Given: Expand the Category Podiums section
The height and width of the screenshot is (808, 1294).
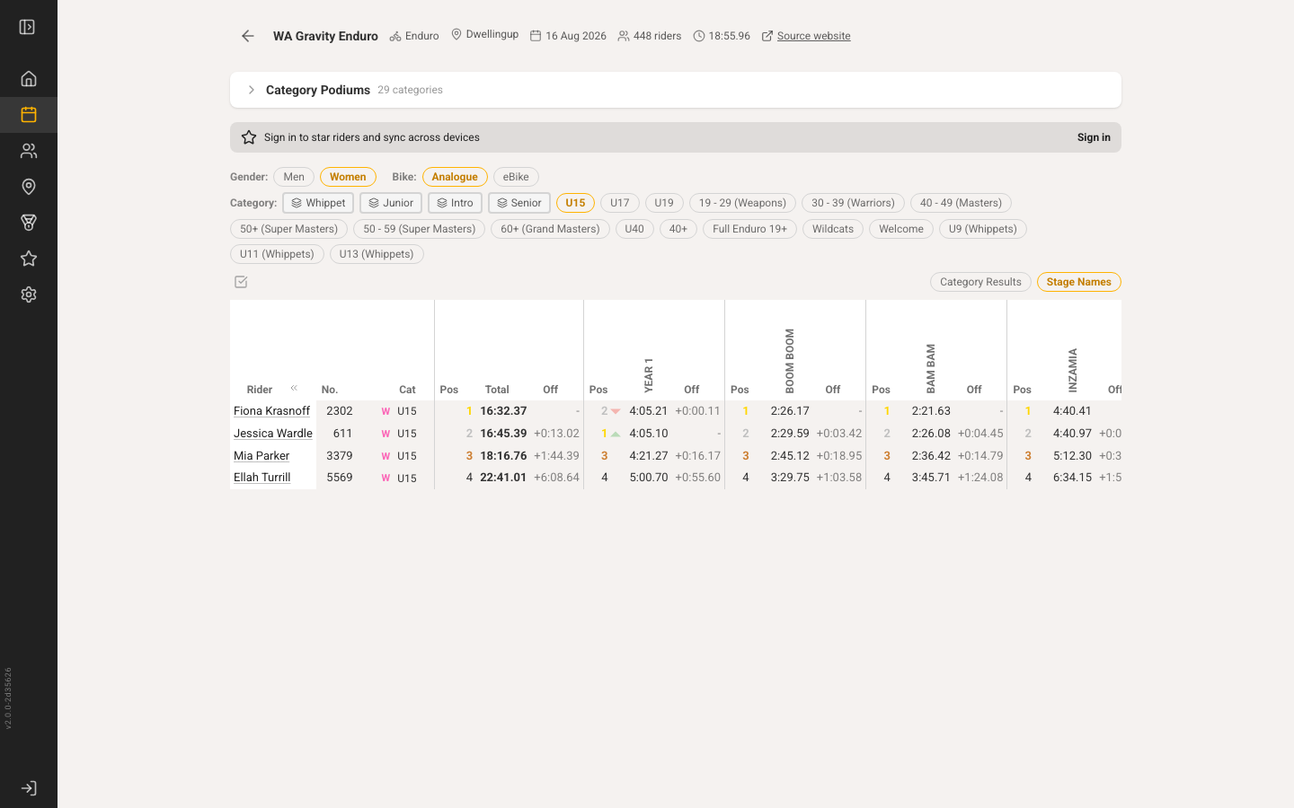Looking at the screenshot, I should pos(676,90).
